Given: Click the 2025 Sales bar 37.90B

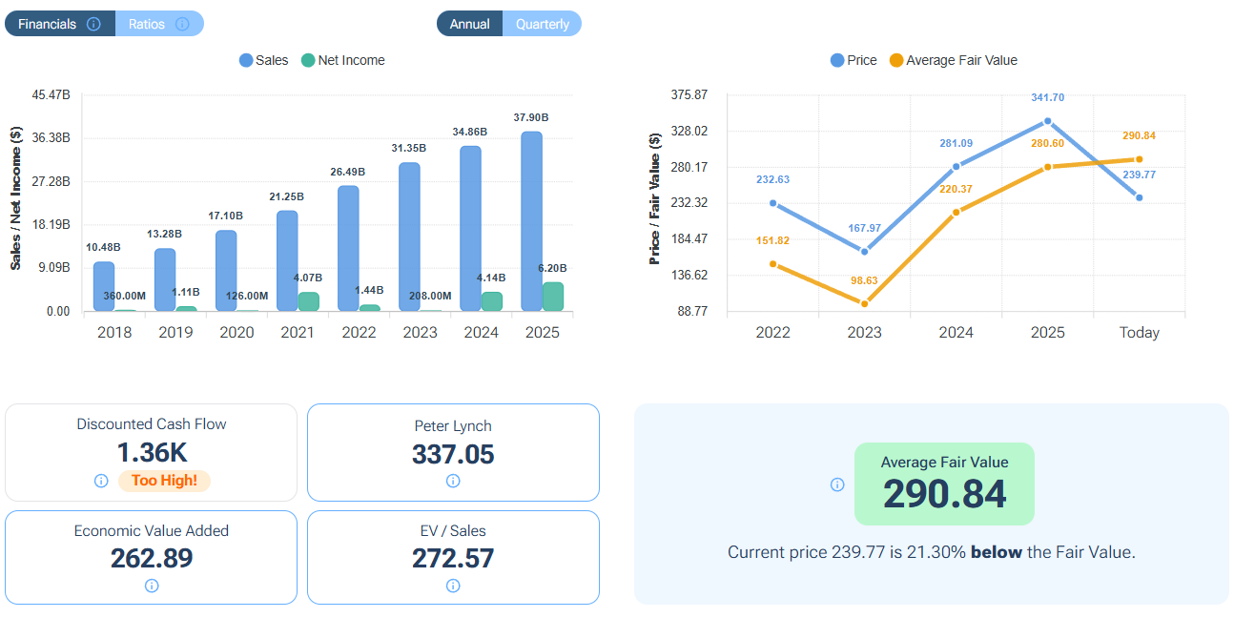Looking at the screenshot, I should coord(531,220).
